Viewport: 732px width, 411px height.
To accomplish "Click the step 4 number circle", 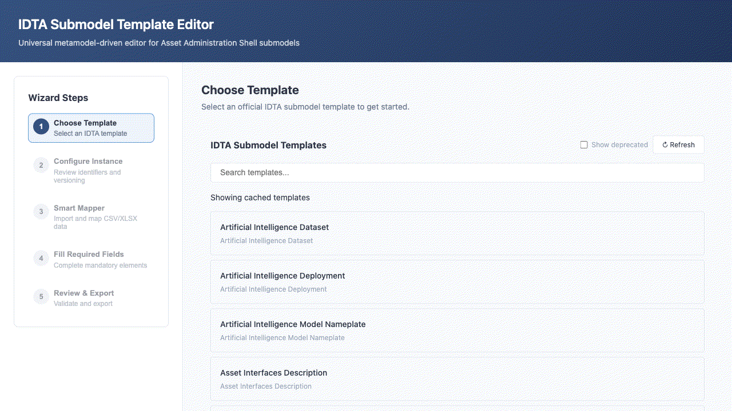I will pyautogui.click(x=41, y=258).
